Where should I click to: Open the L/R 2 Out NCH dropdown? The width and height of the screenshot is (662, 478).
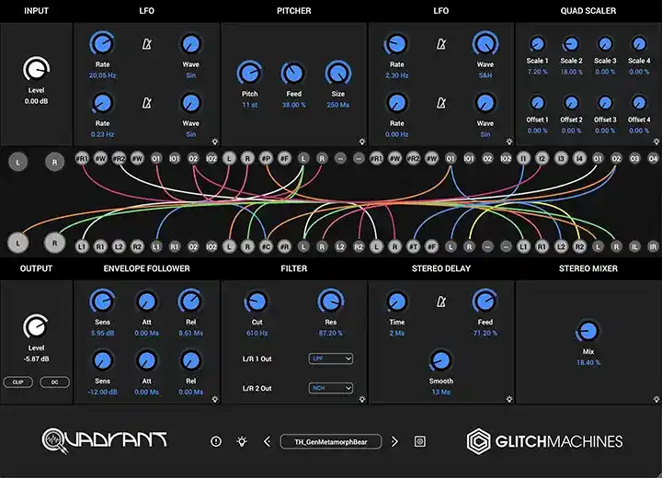pos(331,388)
